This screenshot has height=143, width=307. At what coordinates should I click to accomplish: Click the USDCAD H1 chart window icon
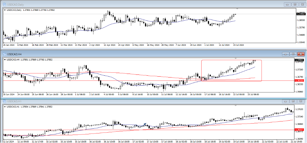(4, 102)
